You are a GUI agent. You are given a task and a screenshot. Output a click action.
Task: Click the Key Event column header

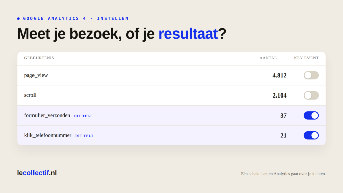coord(306,58)
